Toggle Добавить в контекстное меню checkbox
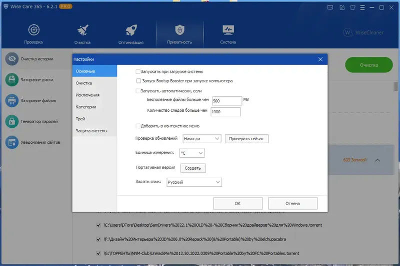The width and height of the screenshot is (400, 266). [x=138, y=126]
